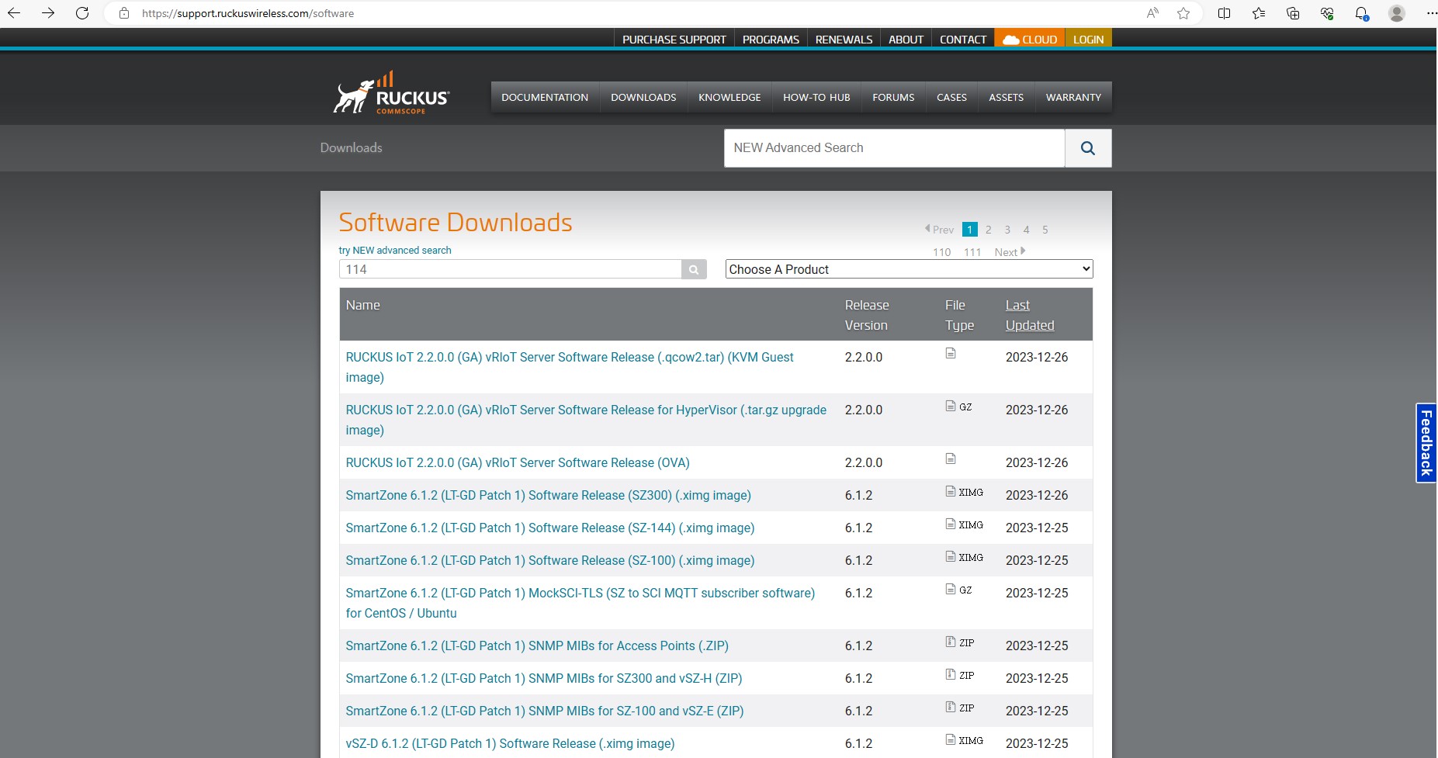The width and height of the screenshot is (1438, 758).
Task: Click ZIP icon in the Access Points MIBs row
Action: (951, 642)
